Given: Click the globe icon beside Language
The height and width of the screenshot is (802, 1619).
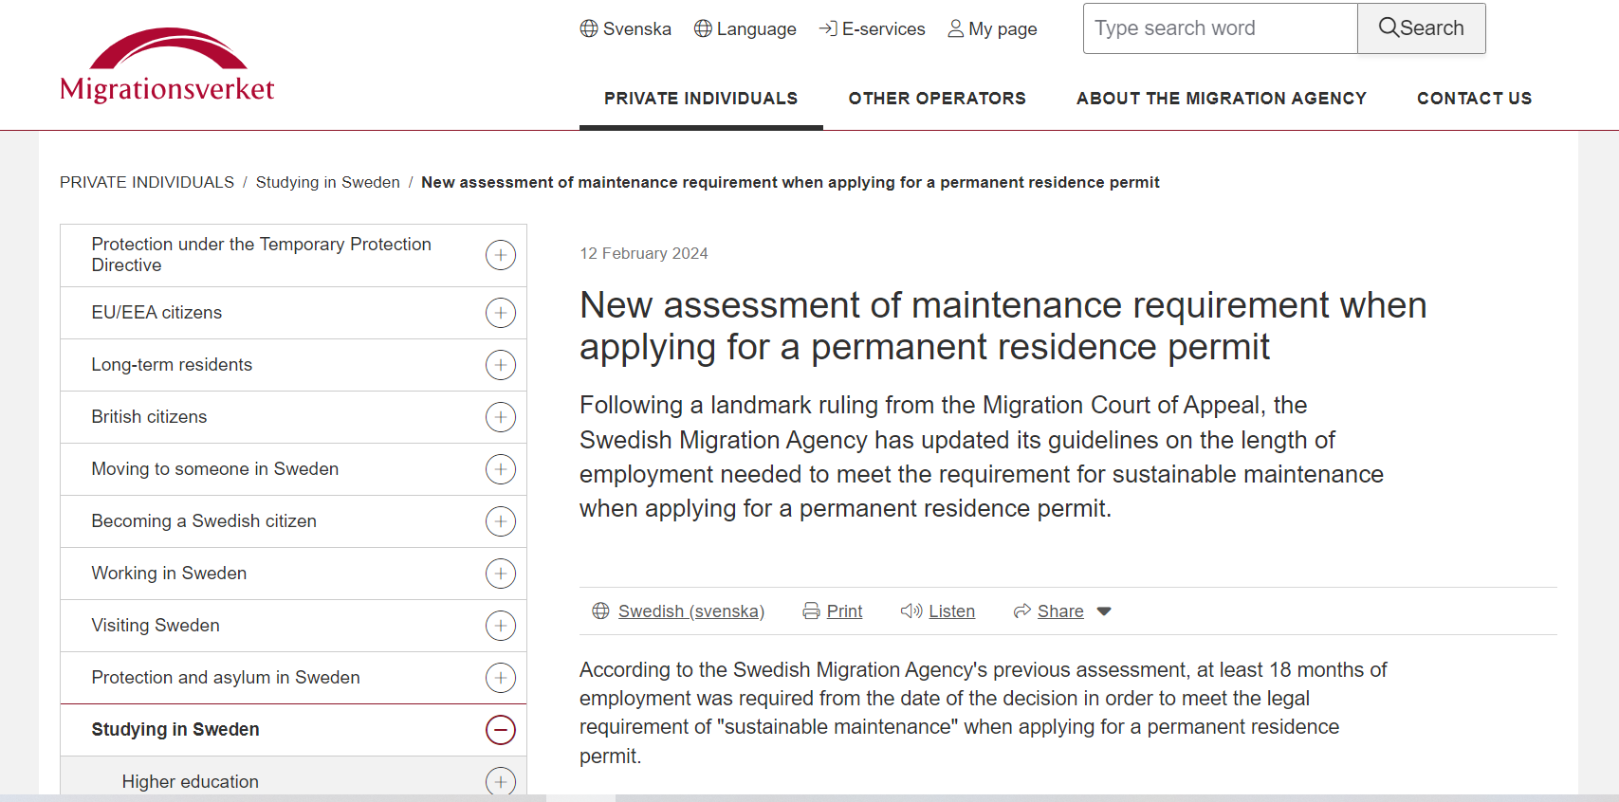Looking at the screenshot, I should click(x=703, y=28).
